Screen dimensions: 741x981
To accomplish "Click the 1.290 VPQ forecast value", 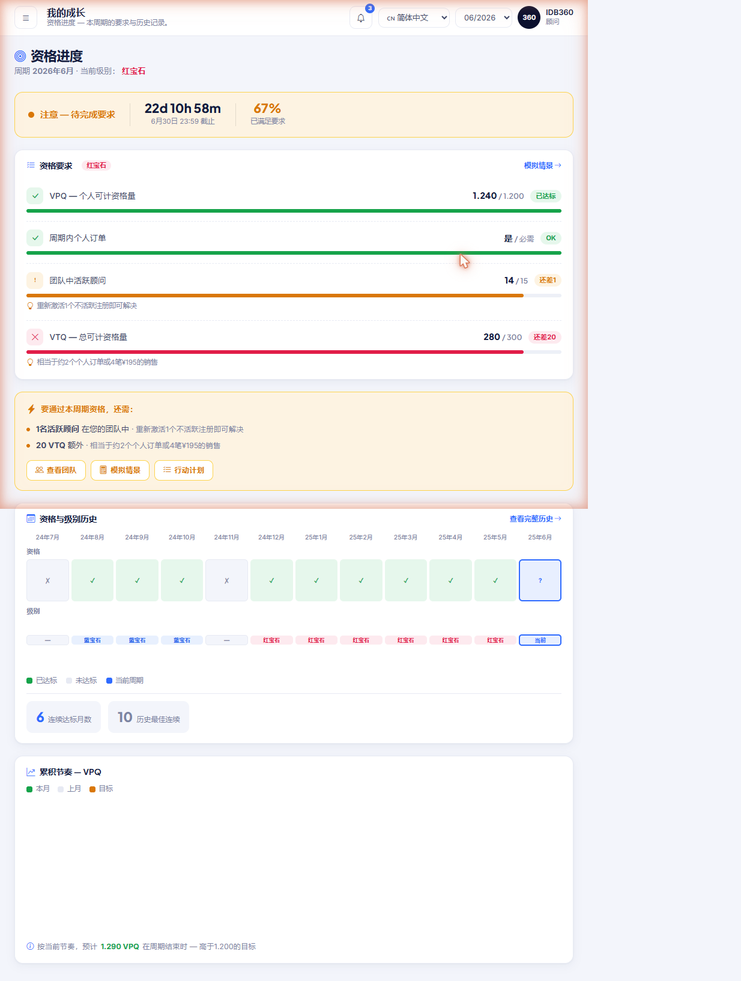I will coord(120,947).
